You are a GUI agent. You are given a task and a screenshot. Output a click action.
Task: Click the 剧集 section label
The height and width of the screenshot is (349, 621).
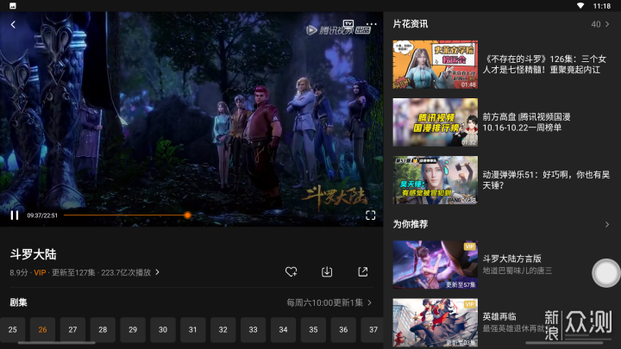tap(18, 302)
